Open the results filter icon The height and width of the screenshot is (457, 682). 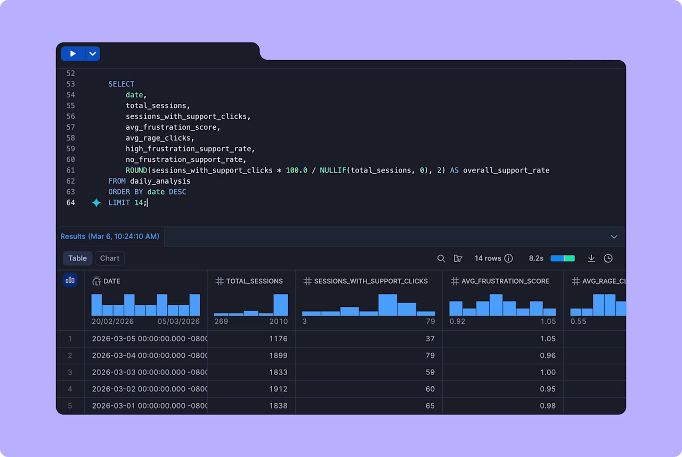point(458,258)
